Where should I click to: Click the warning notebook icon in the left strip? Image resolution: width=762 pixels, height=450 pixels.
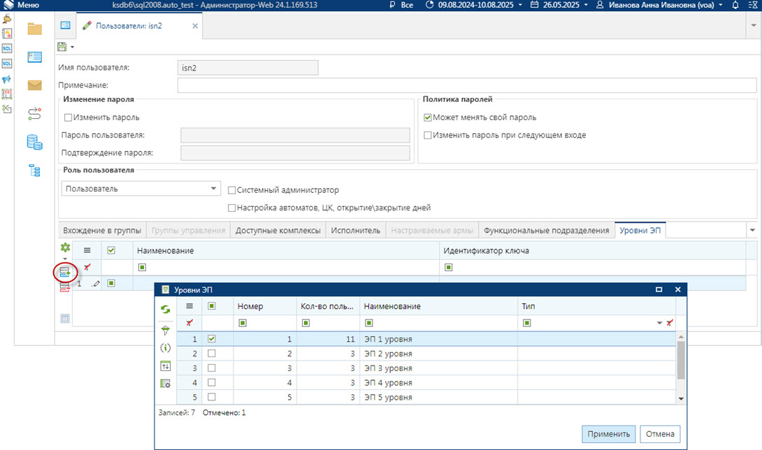(7, 34)
